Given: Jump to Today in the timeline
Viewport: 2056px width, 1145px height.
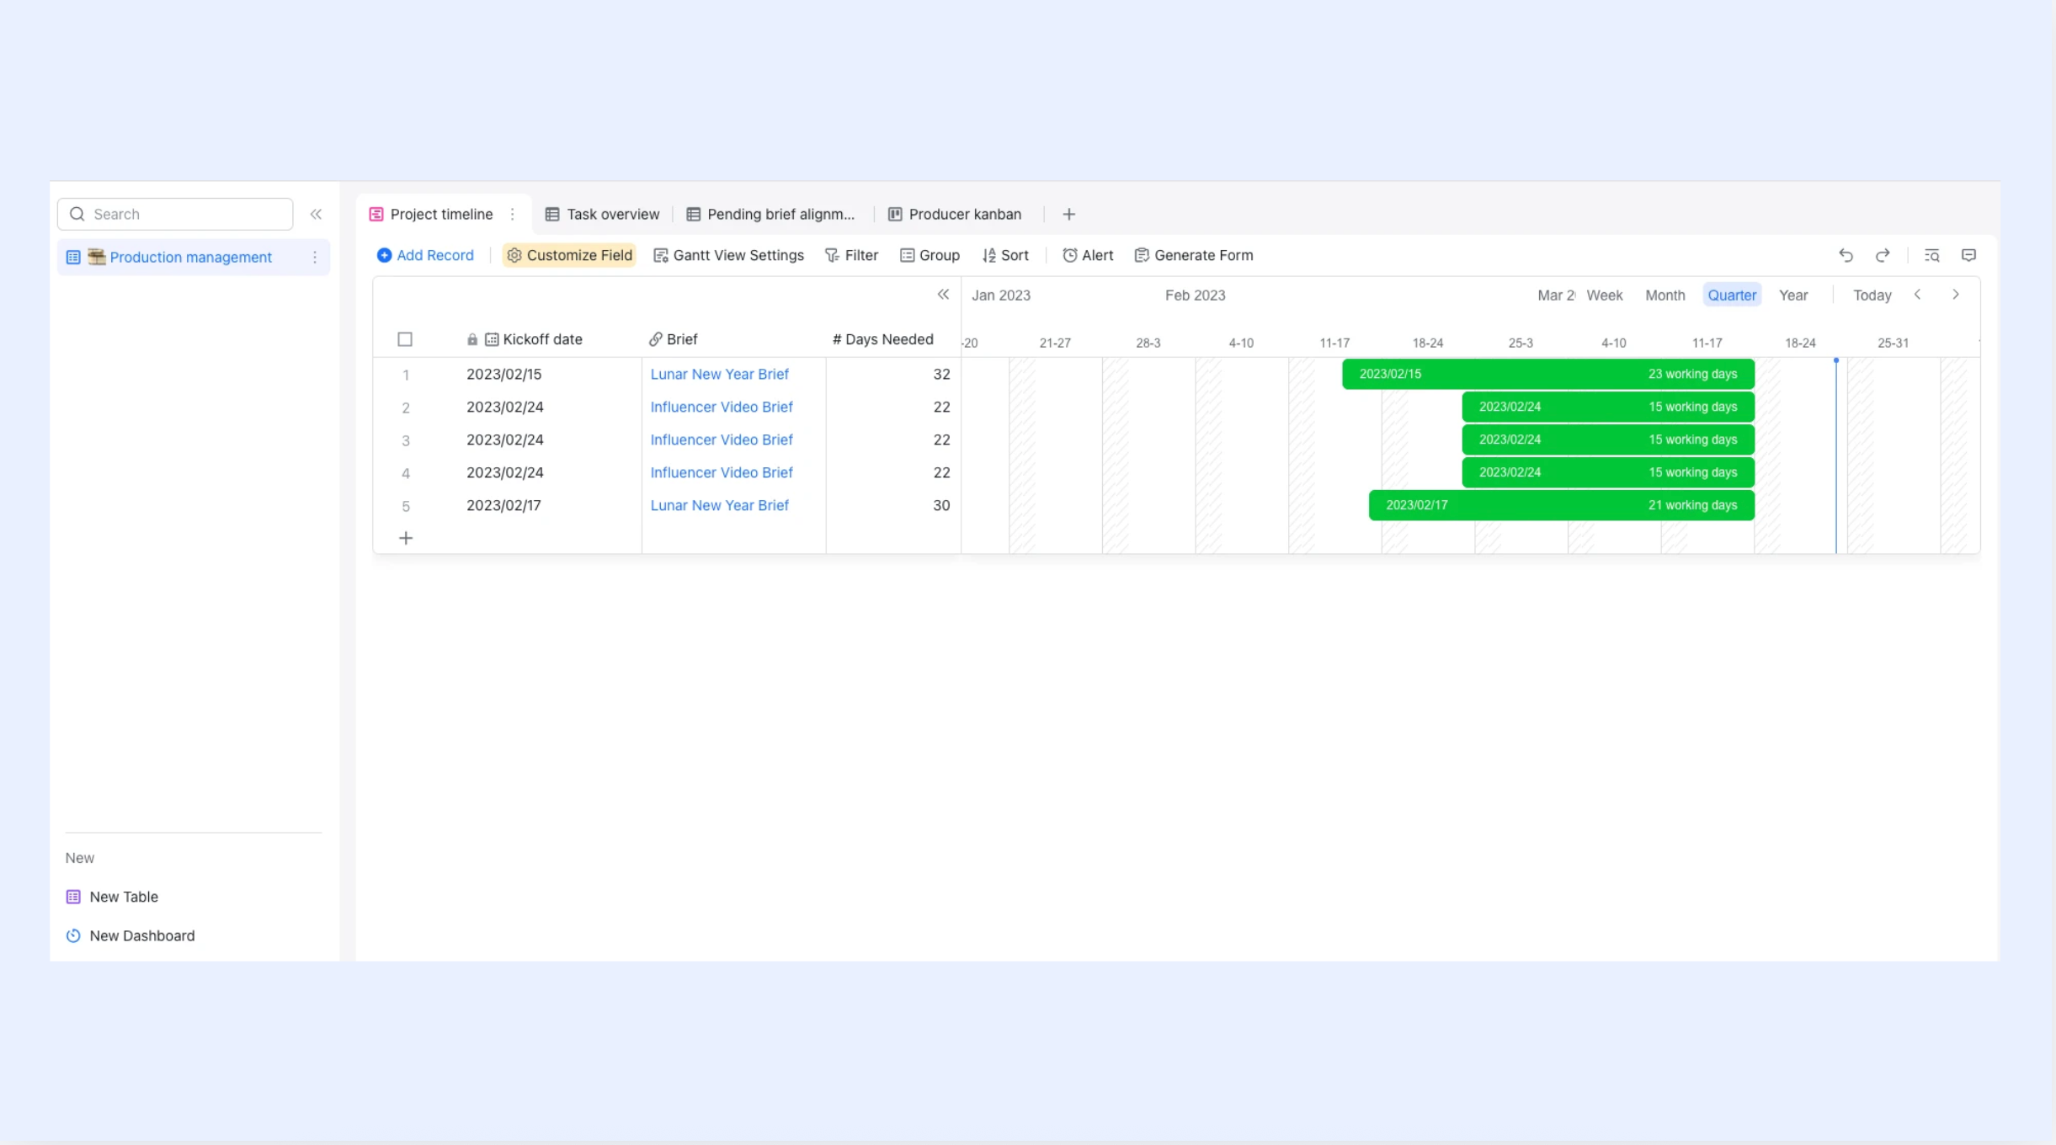Looking at the screenshot, I should point(1872,295).
